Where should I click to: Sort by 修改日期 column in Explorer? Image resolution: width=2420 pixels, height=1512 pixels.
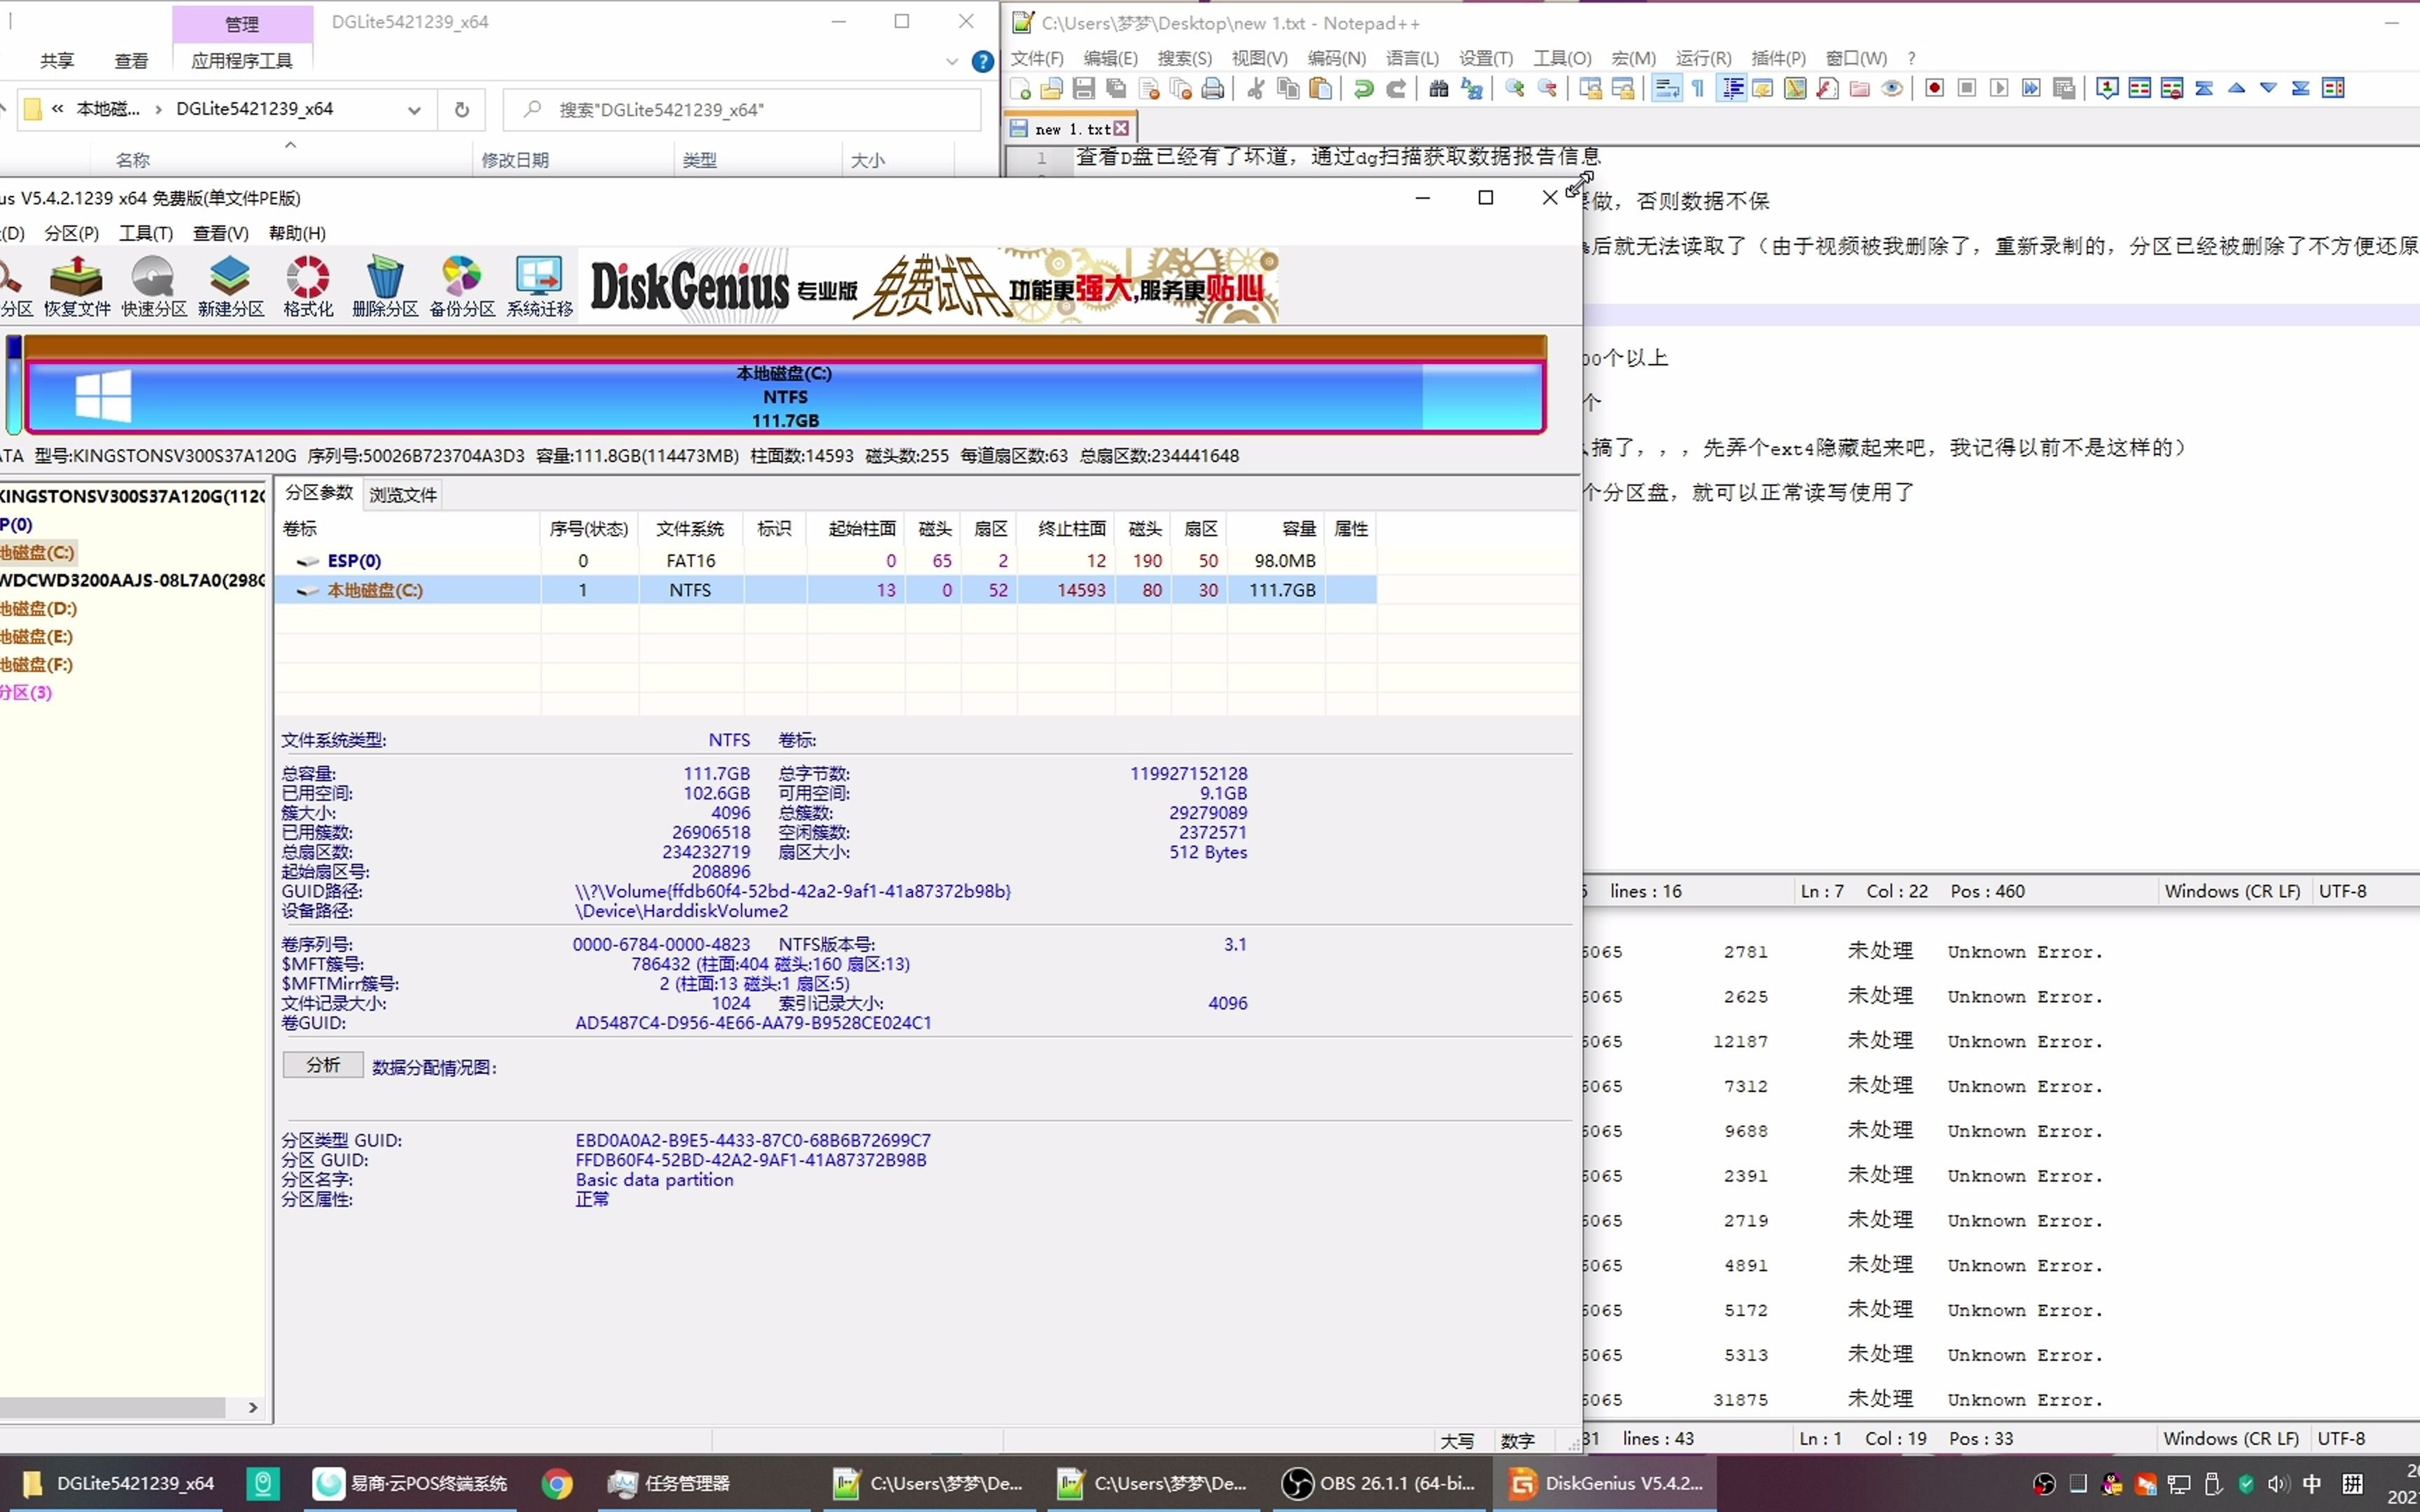pos(514,160)
